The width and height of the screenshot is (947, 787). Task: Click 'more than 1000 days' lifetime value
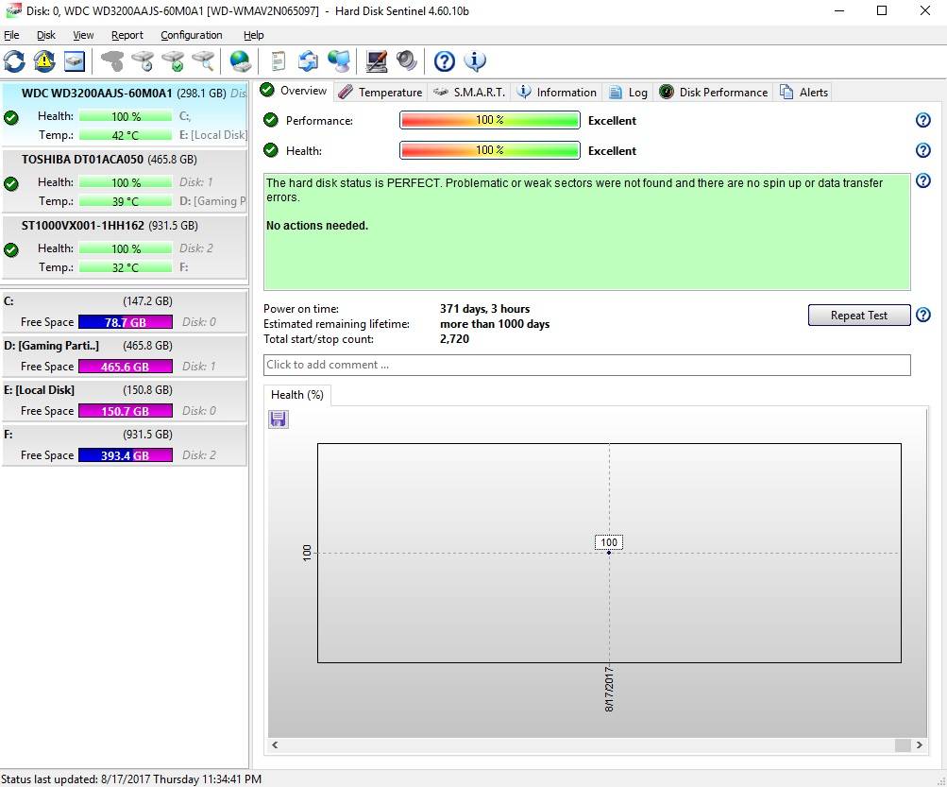click(495, 324)
